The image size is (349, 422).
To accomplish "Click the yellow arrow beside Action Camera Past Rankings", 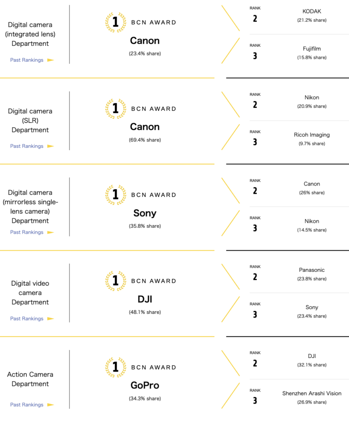I will (50, 405).
